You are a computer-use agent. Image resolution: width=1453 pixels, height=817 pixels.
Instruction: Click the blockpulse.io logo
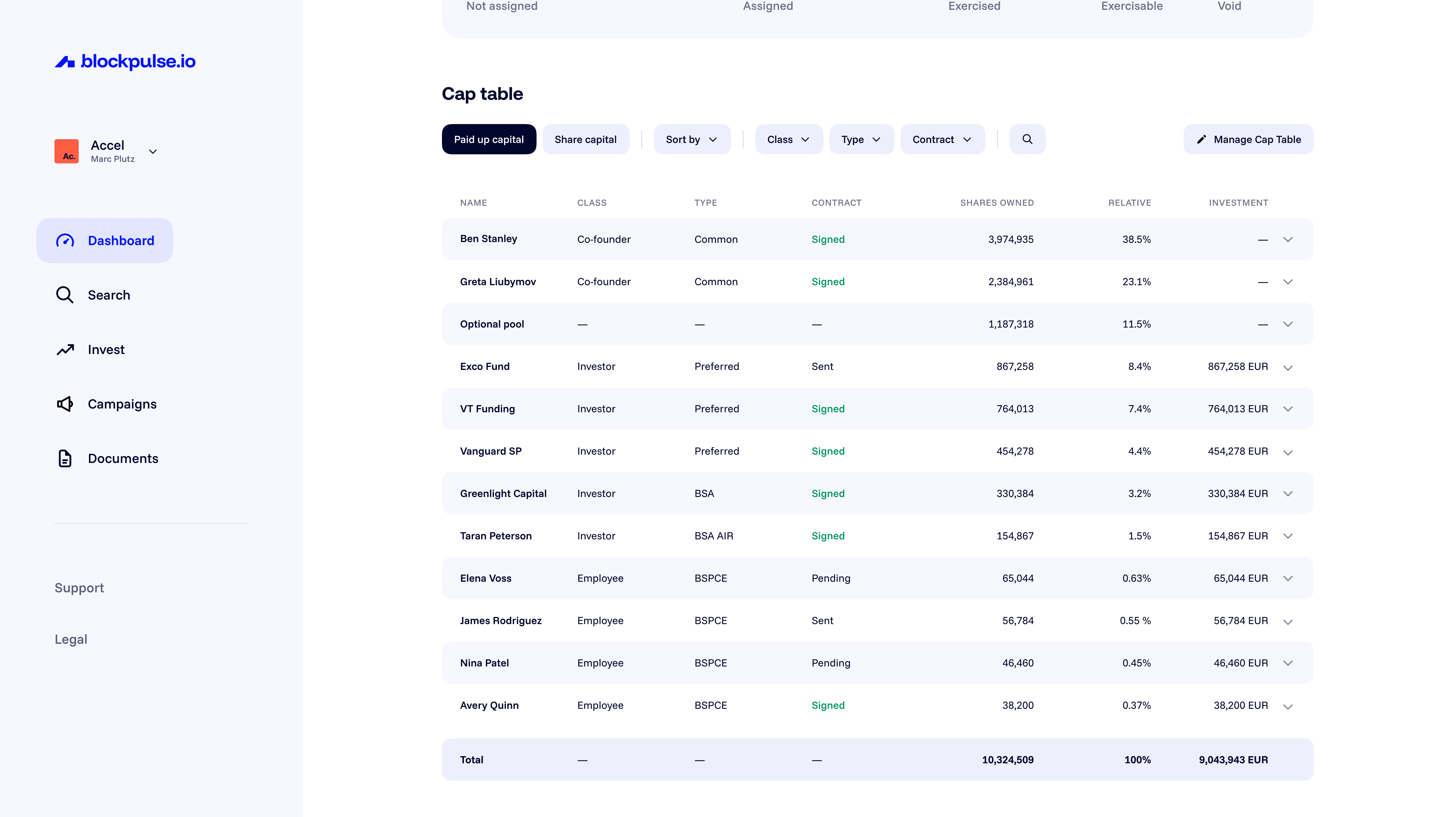point(124,61)
